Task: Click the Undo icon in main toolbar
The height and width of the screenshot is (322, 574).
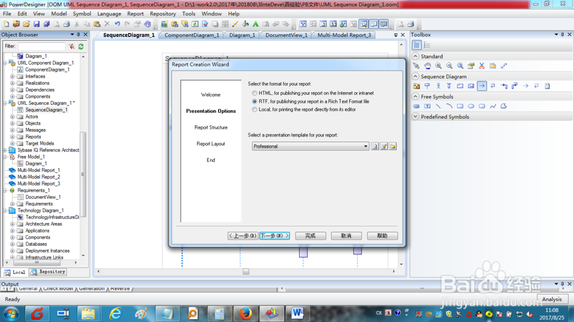Action: pos(117,24)
